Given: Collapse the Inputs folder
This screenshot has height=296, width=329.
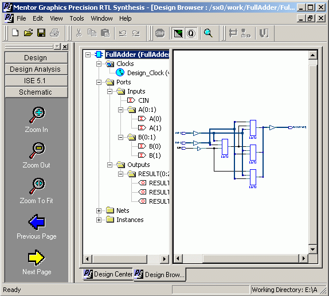Looking at the screenshot, I should click(109, 91).
